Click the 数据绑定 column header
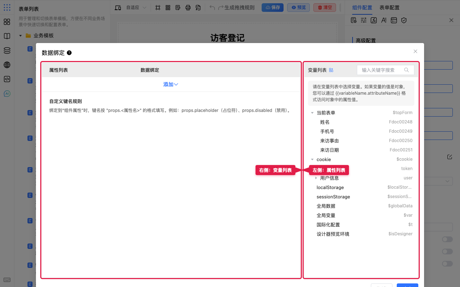460x287 pixels. (150, 70)
